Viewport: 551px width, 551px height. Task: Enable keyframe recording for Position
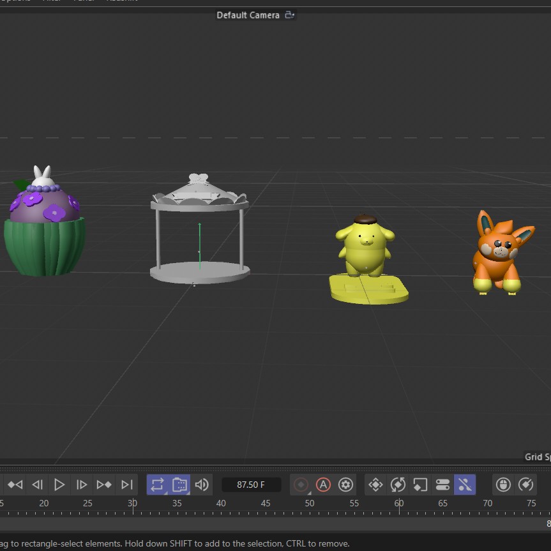376,485
